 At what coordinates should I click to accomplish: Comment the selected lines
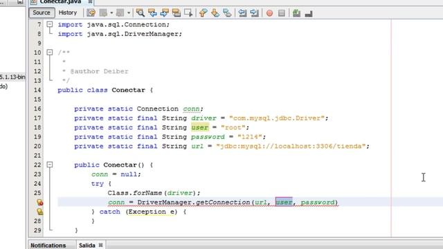(x=296, y=12)
